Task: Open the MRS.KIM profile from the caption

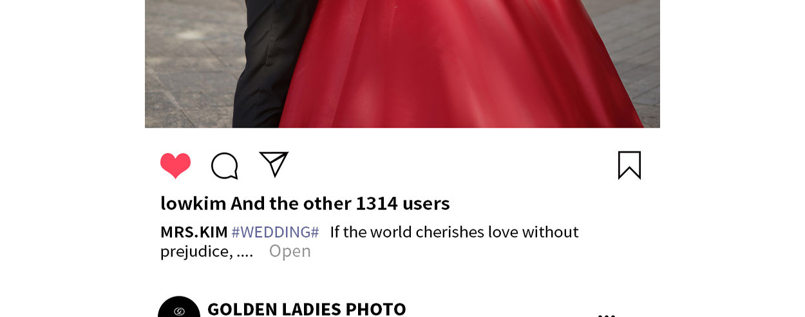Action: [194, 232]
